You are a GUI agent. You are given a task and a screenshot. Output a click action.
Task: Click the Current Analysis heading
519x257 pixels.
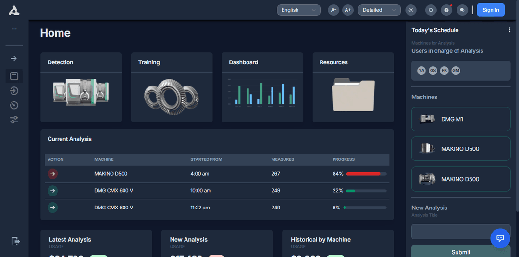pos(70,139)
